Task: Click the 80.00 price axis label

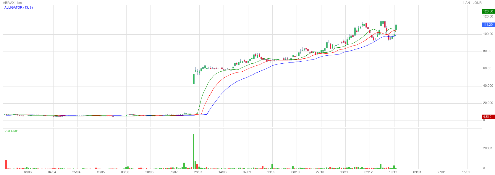Action: tap(487, 51)
